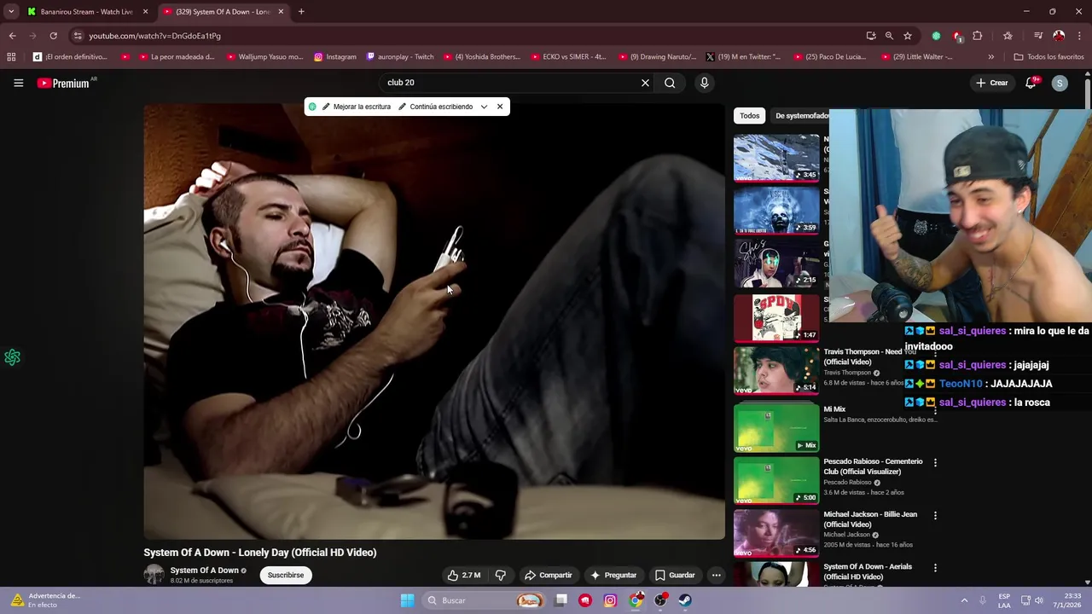Viewport: 1092px width, 614px height.
Task: Close the System Of A Down tab
Action: (x=281, y=12)
